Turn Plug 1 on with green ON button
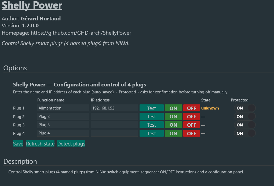 point(173,108)
